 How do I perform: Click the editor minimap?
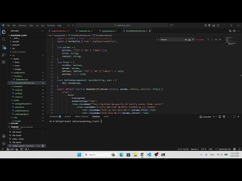[231, 41]
